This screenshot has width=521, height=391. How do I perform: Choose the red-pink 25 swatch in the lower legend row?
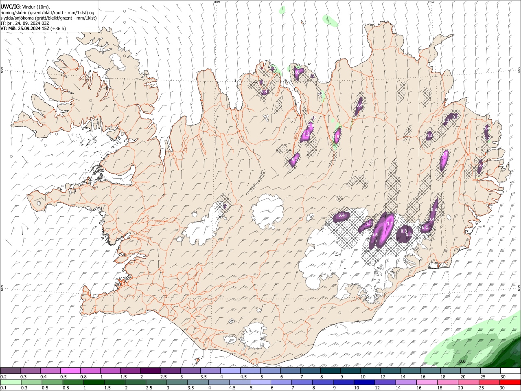[x=489, y=382]
